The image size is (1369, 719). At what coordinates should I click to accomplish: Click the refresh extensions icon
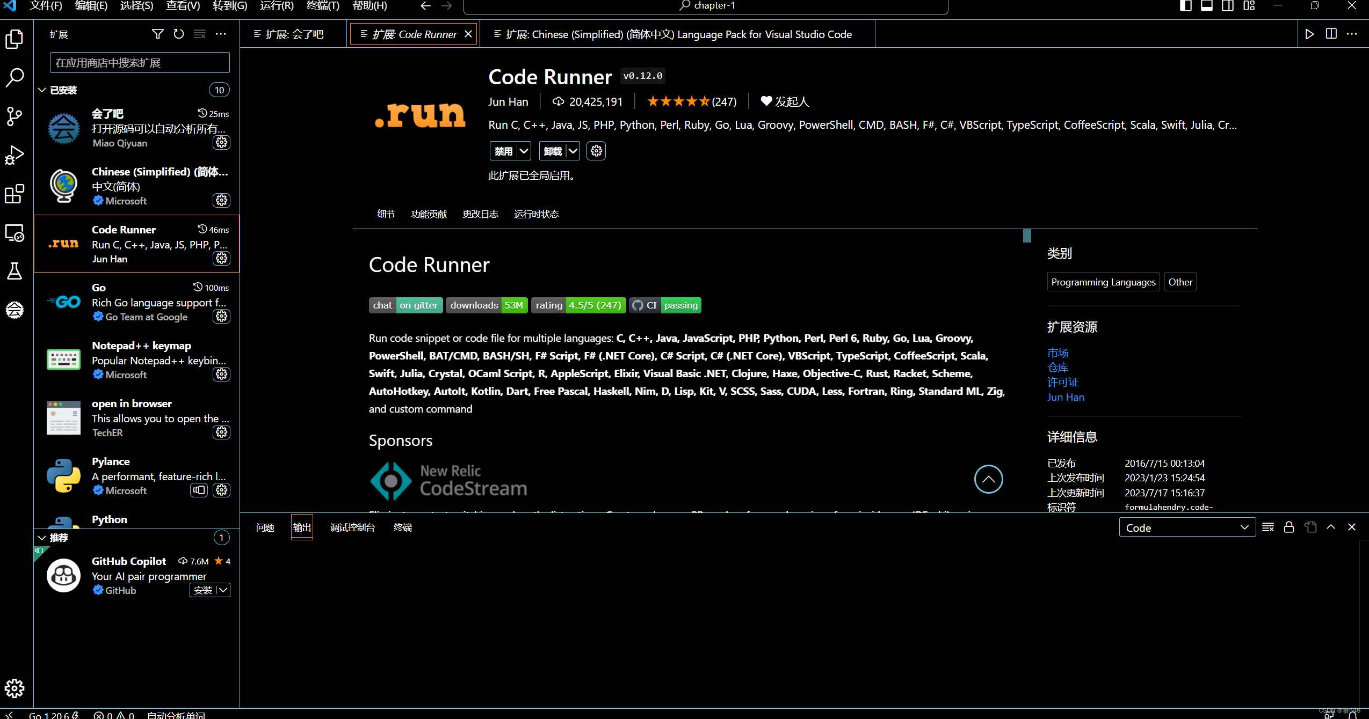[179, 34]
